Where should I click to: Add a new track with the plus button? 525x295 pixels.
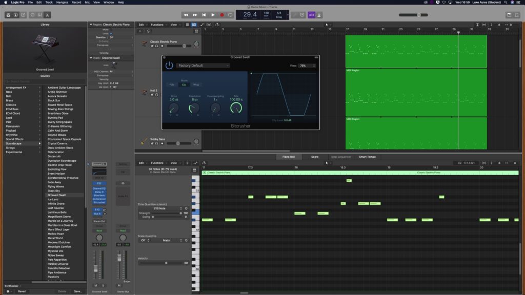click(x=140, y=31)
